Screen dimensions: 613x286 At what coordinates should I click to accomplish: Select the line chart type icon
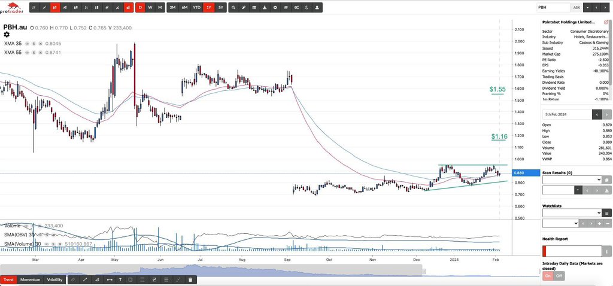click(44, 7)
